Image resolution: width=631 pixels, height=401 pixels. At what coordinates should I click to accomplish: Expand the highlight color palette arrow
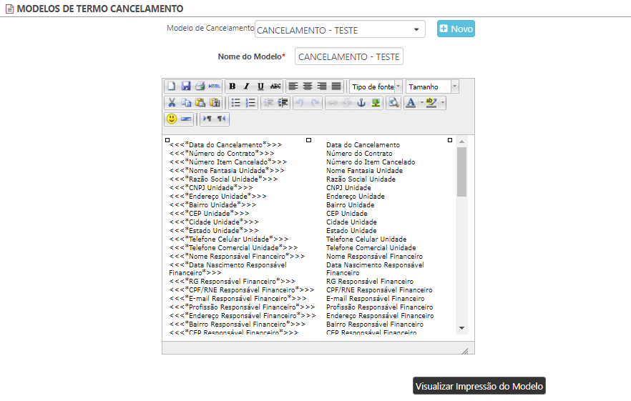(x=443, y=102)
